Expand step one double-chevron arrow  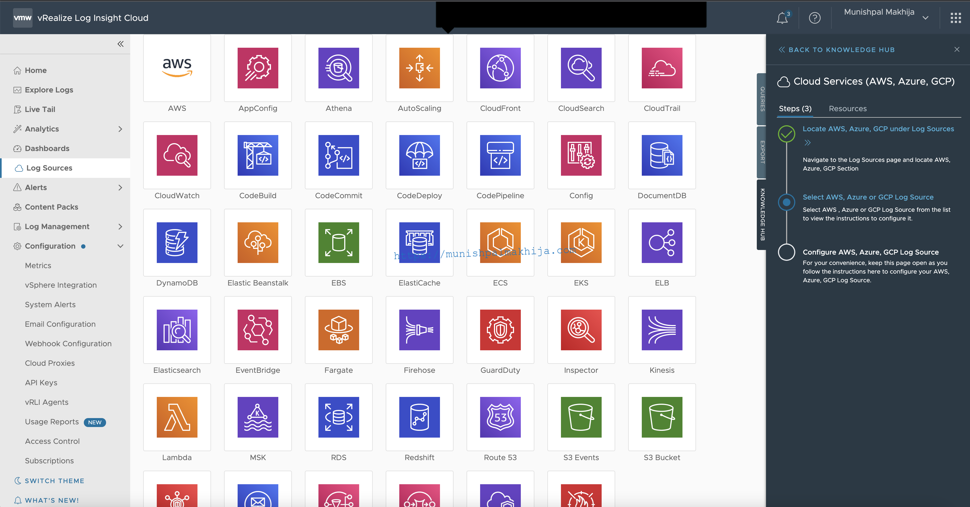point(807,143)
